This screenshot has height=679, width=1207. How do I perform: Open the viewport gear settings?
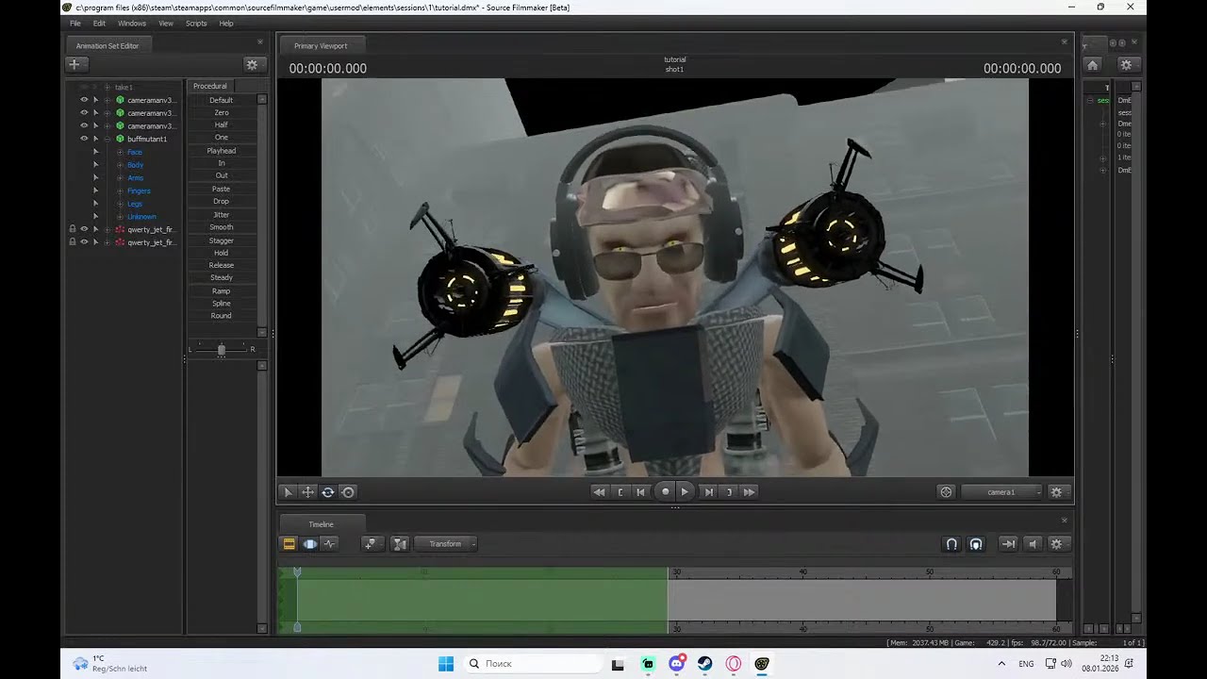[1056, 492]
